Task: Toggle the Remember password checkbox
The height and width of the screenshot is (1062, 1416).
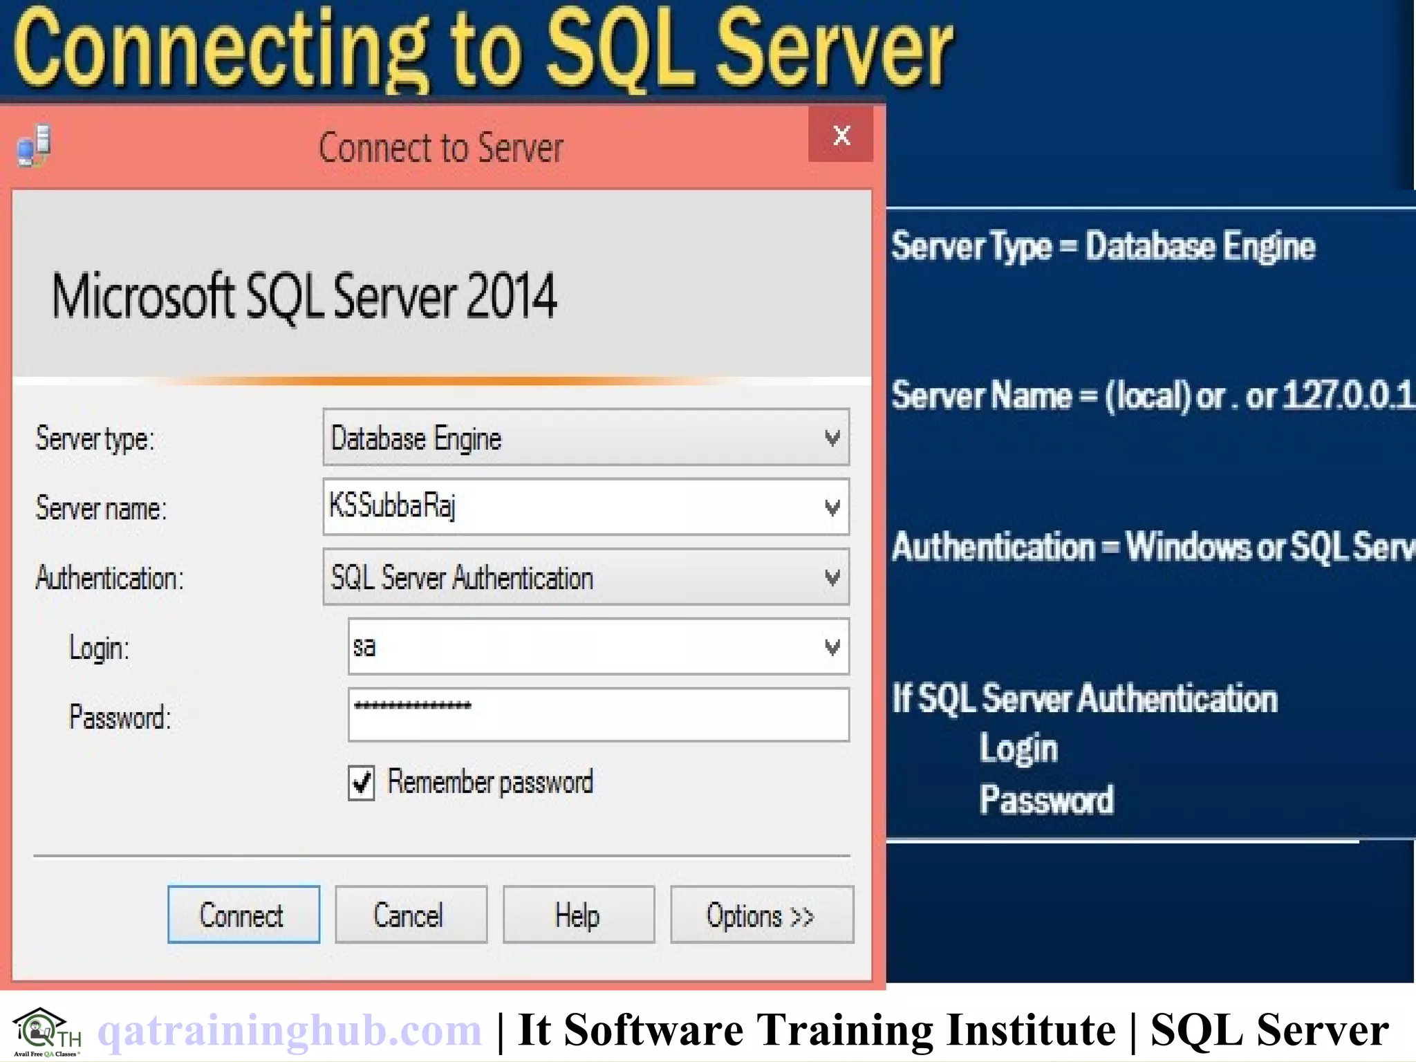Action: coord(362,783)
